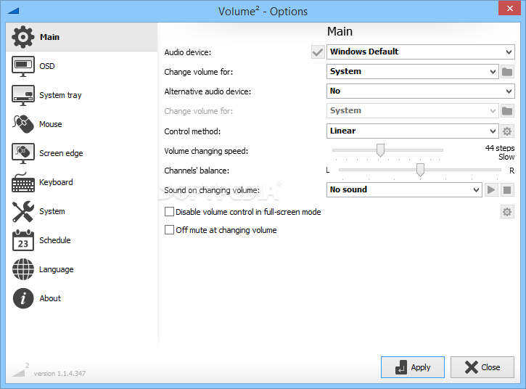Click the Screen edge monitor icon
This screenshot has height=389, width=526.
click(x=22, y=153)
